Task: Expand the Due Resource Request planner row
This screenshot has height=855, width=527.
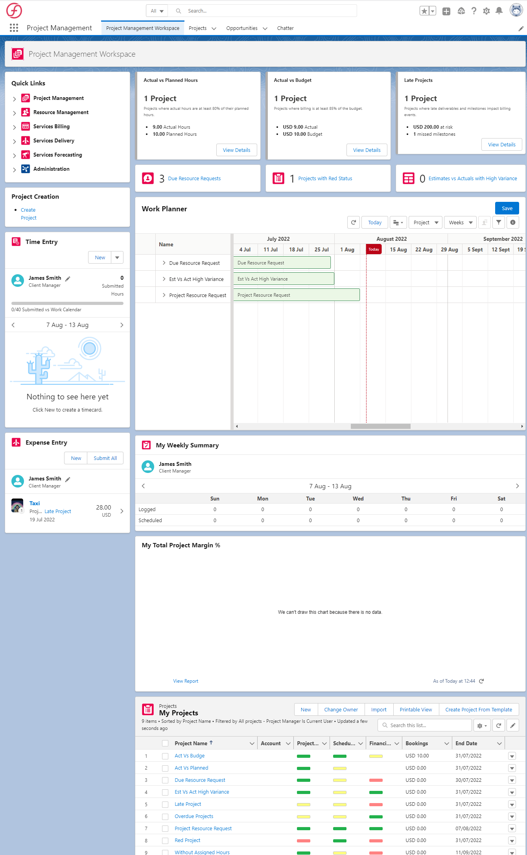Action: tap(164, 263)
